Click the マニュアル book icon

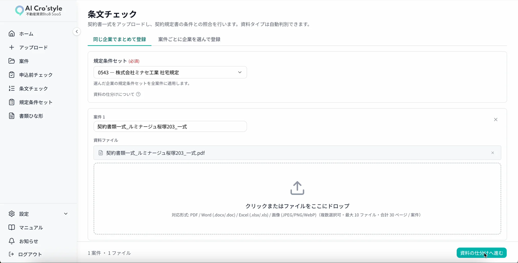tap(12, 227)
